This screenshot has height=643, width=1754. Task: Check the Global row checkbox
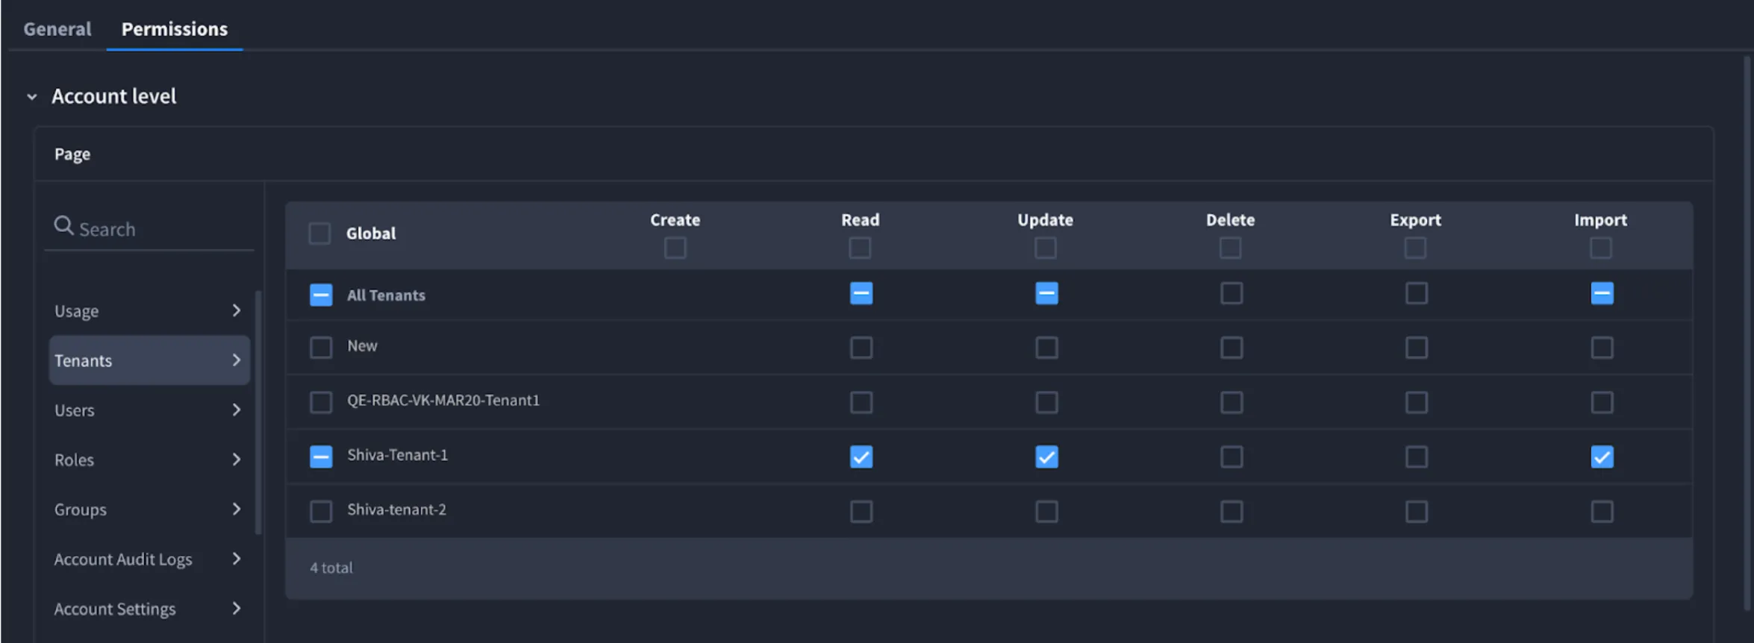[x=319, y=233]
